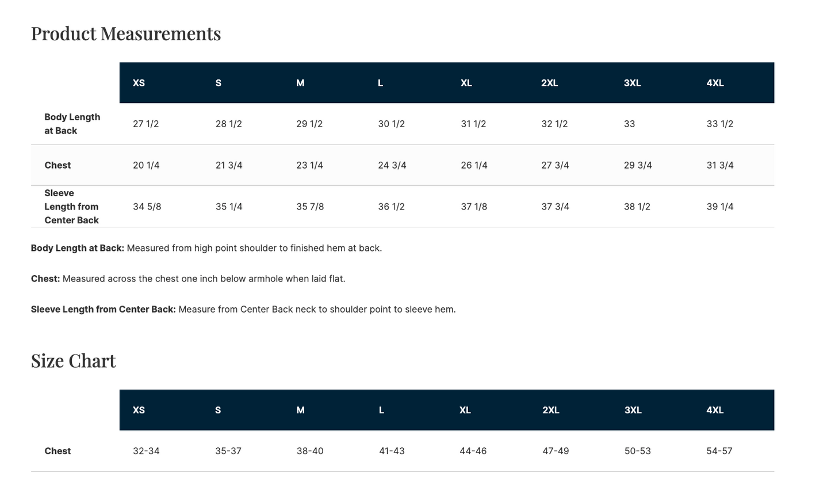Image resolution: width=831 pixels, height=499 pixels.
Task: Click the Product Measurements heading
Action: pyautogui.click(x=126, y=34)
